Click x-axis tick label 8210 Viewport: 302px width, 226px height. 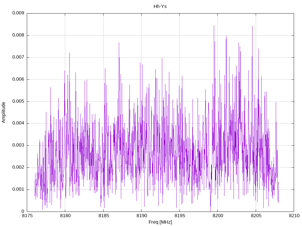[x=294, y=216]
